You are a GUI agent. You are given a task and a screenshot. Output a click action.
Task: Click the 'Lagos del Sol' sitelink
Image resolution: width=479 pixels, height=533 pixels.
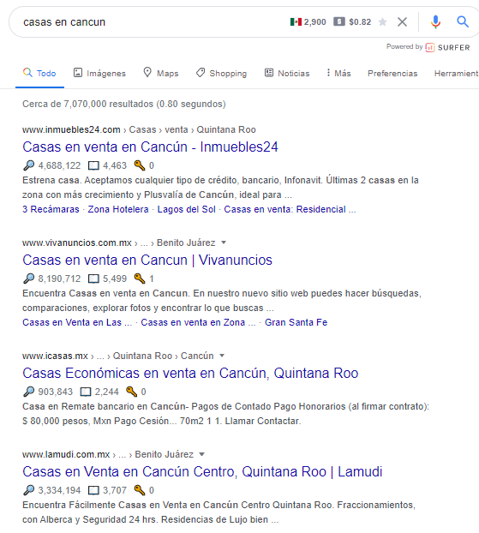(186, 209)
